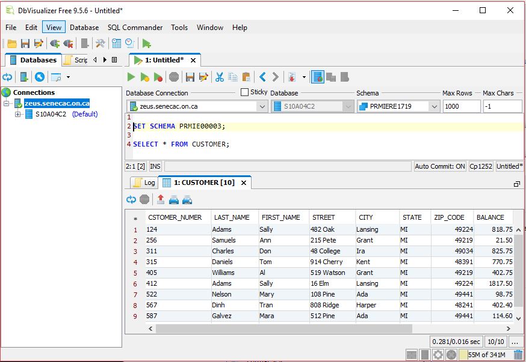Execute SQL with green play button
526x362 pixels.
tap(131, 77)
